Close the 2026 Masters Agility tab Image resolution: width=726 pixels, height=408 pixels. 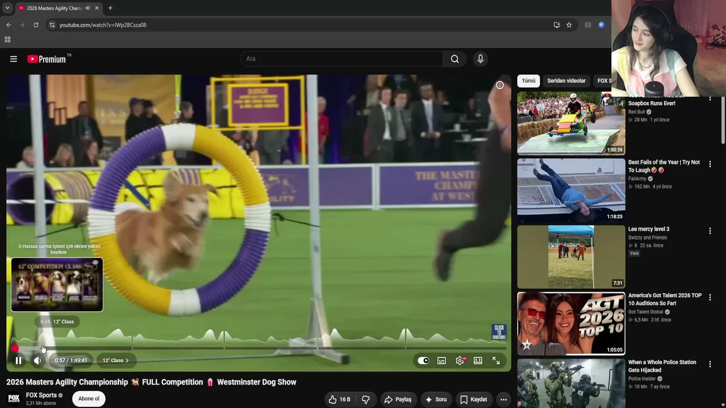click(x=97, y=8)
